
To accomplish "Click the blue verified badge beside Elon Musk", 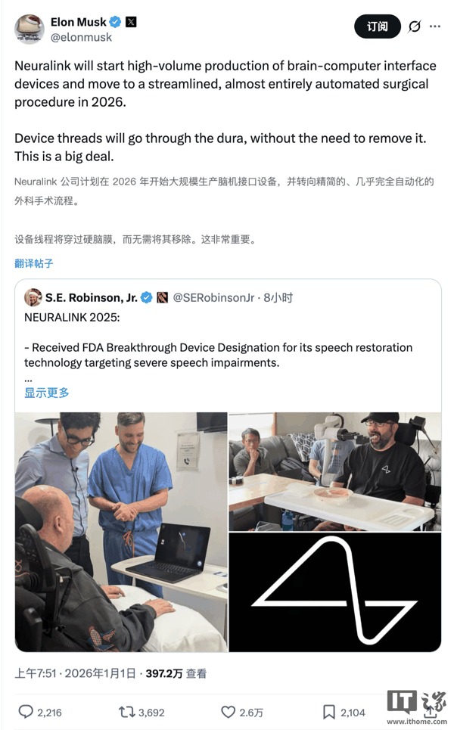I will click(116, 22).
